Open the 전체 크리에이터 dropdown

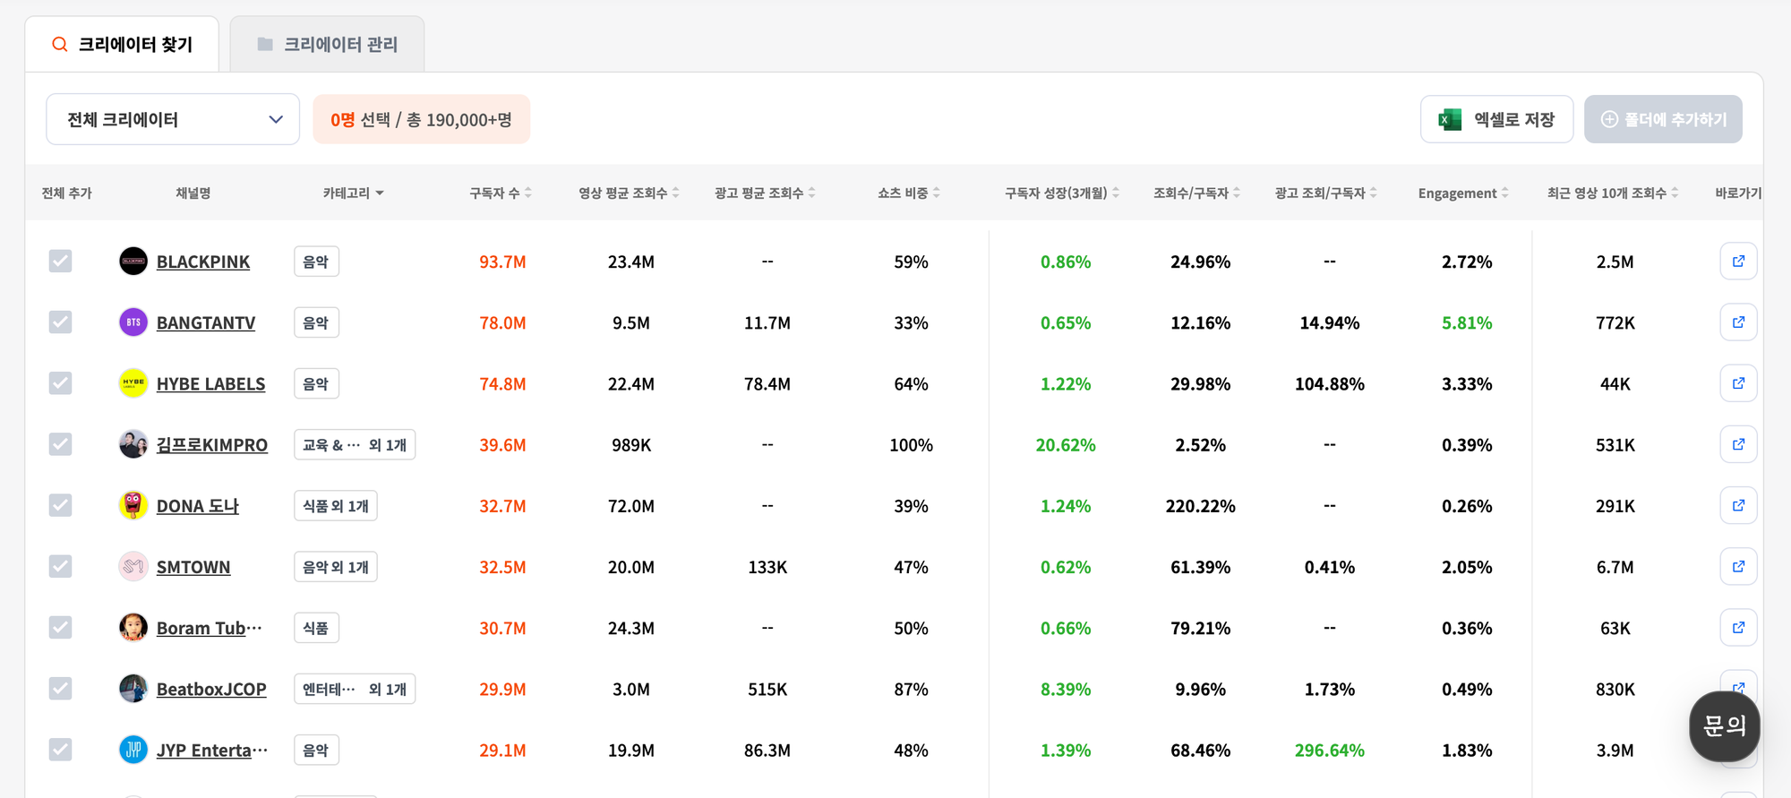click(173, 119)
